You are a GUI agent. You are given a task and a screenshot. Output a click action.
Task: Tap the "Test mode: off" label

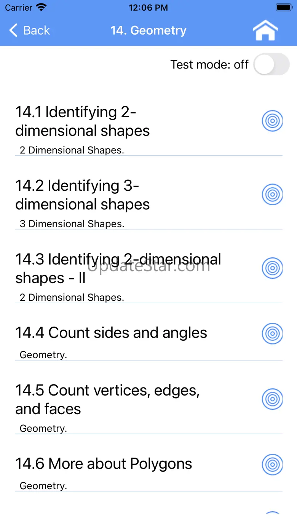(209, 64)
